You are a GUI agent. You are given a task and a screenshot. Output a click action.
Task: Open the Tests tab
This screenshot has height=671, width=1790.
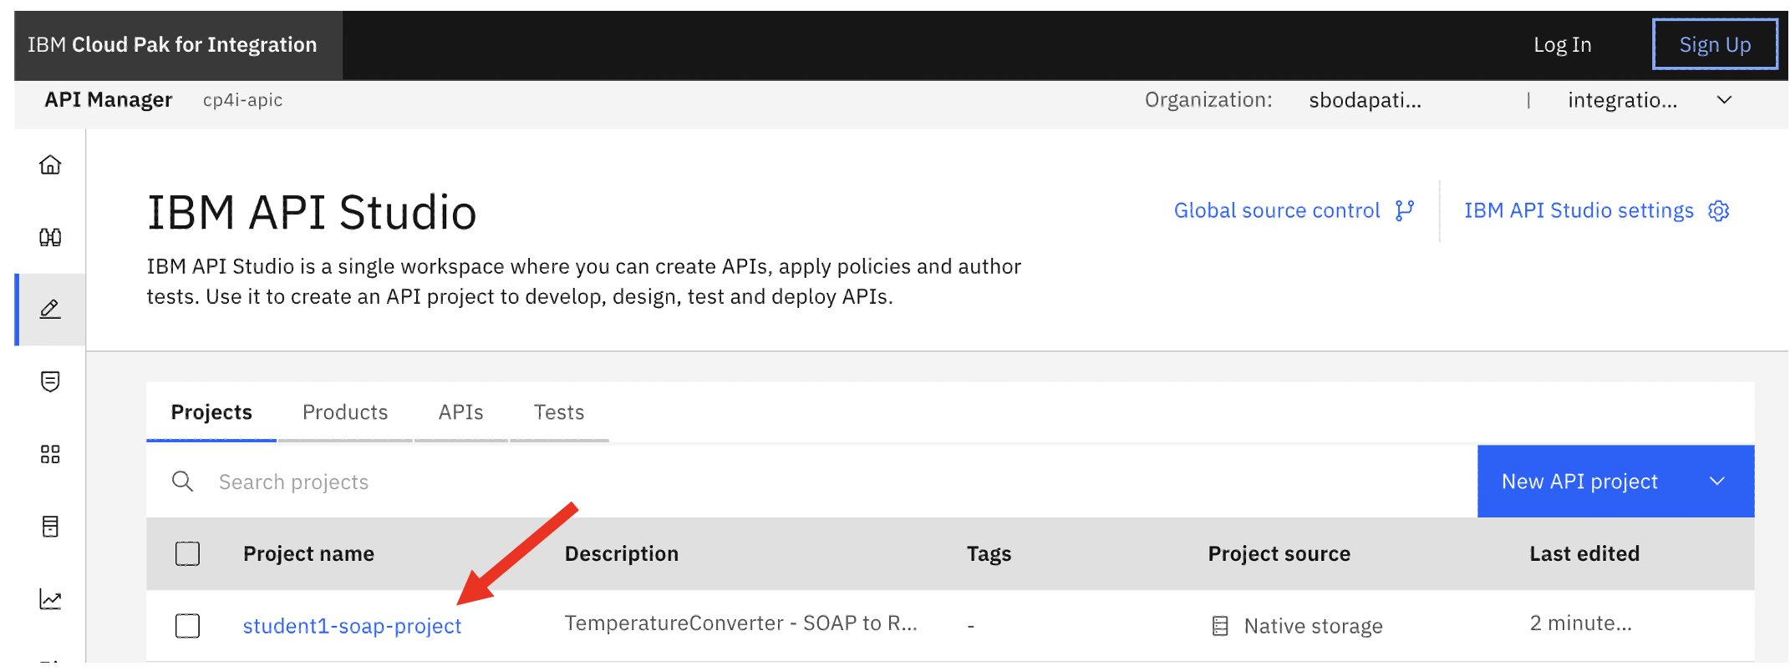(x=559, y=412)
